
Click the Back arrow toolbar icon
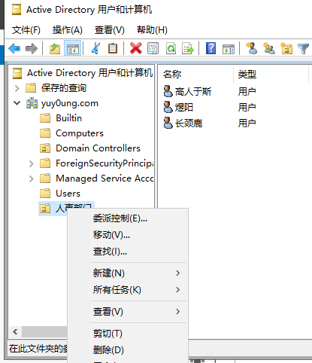click(x=14, y=48)
